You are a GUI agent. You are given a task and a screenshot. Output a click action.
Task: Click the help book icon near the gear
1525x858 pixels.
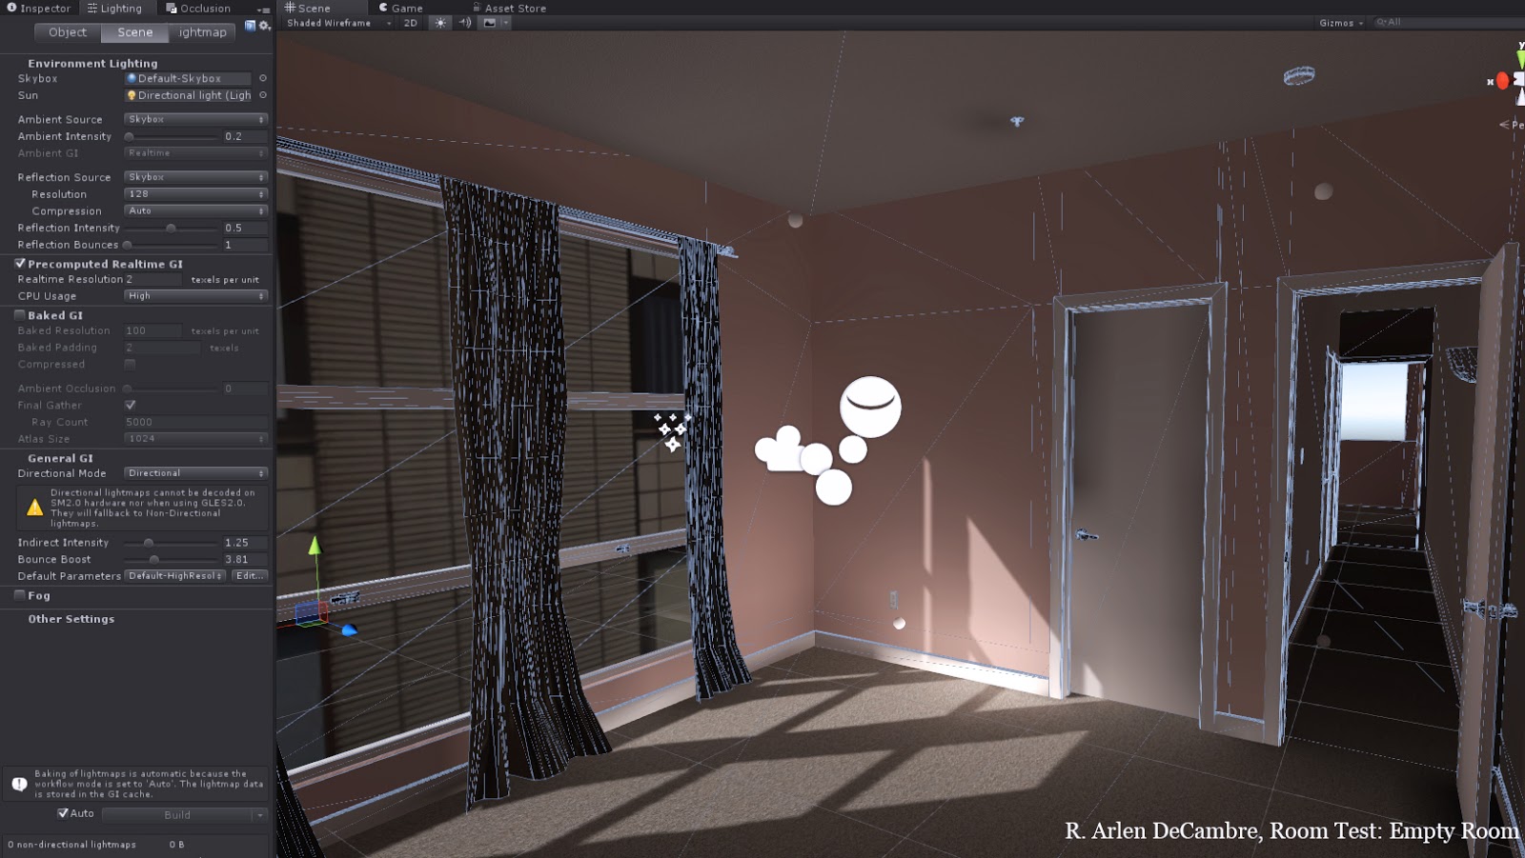[x=249, y=27]
